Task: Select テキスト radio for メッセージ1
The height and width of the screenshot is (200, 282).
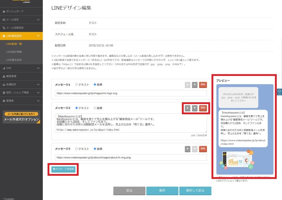Action: 76,84
